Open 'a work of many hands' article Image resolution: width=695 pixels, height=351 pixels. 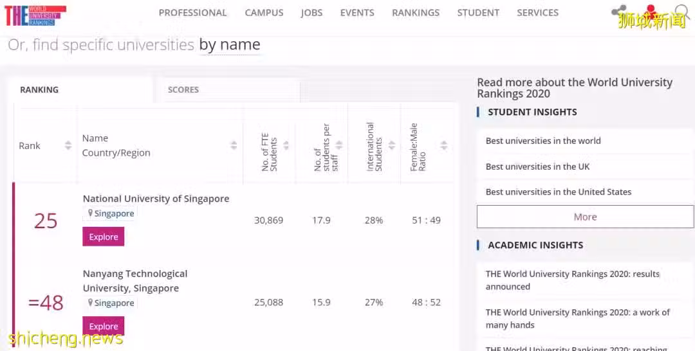coord(577,319)
